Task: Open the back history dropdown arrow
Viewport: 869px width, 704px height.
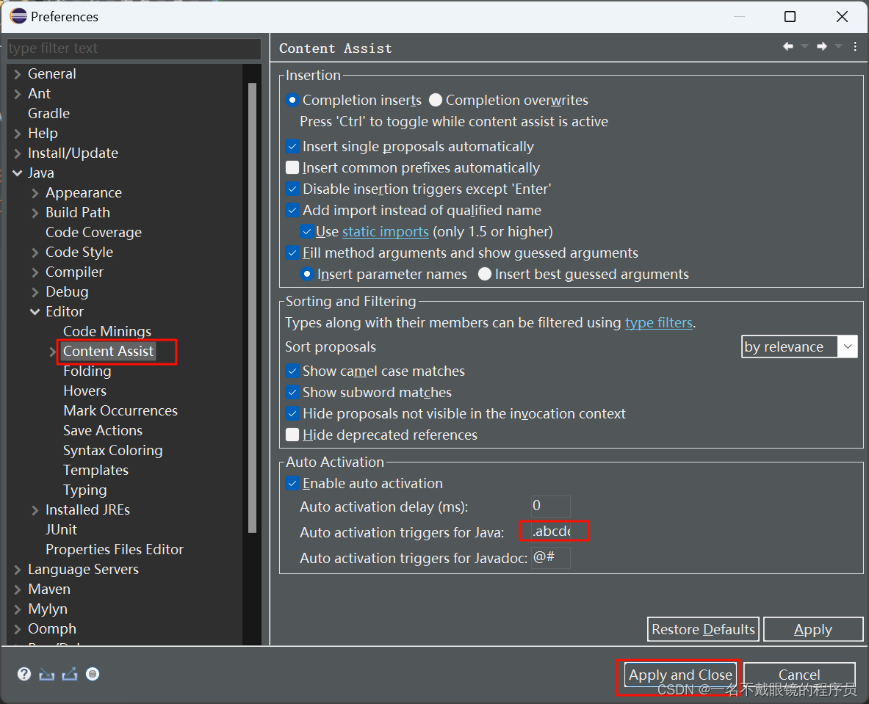Action: pyautogui.click(x=804, y=46)
